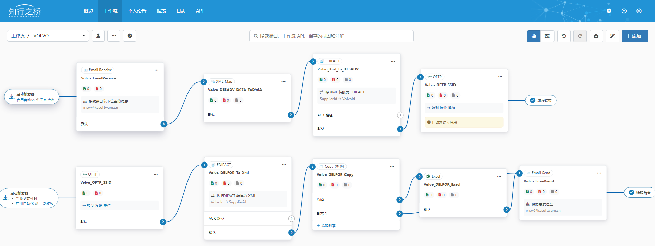Viewport: 655px width, 246px height.
Task: Click the magic wand auto-layout icon
Action: click(612, 36)
